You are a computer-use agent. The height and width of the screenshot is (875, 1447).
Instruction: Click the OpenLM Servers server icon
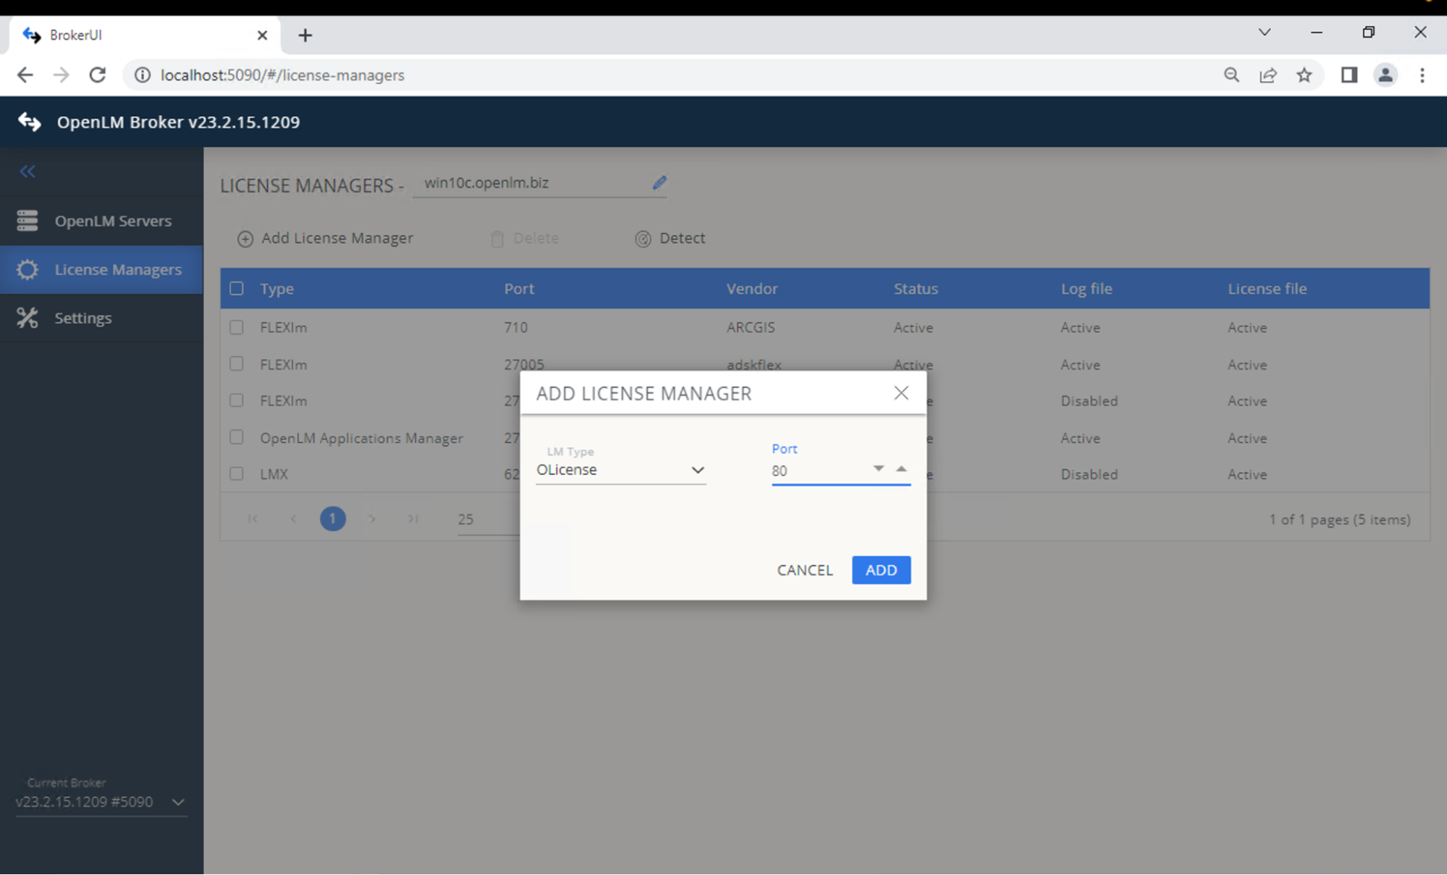[x=27, y=220]
